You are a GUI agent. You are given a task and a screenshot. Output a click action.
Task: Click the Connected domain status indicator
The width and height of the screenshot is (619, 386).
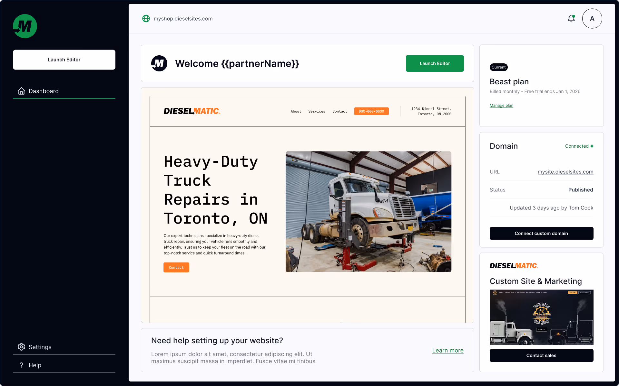click(579, 146)
